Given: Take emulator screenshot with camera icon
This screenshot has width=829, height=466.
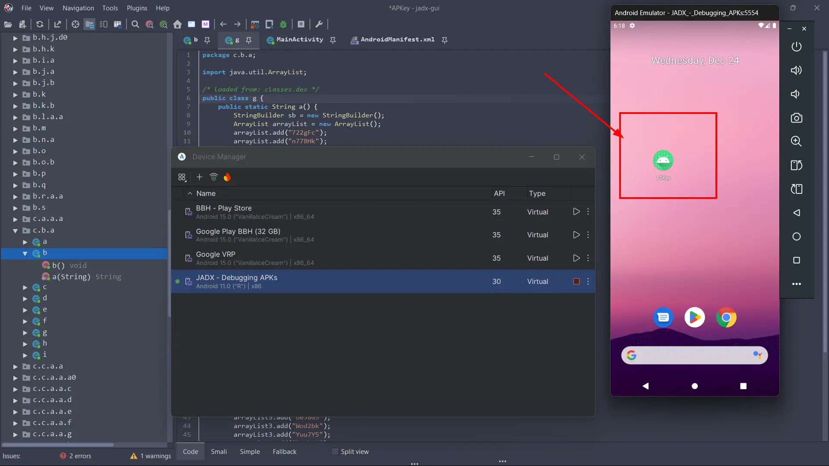Looking at the screenshot, I should pyautogui.click(x=796, y=118).
